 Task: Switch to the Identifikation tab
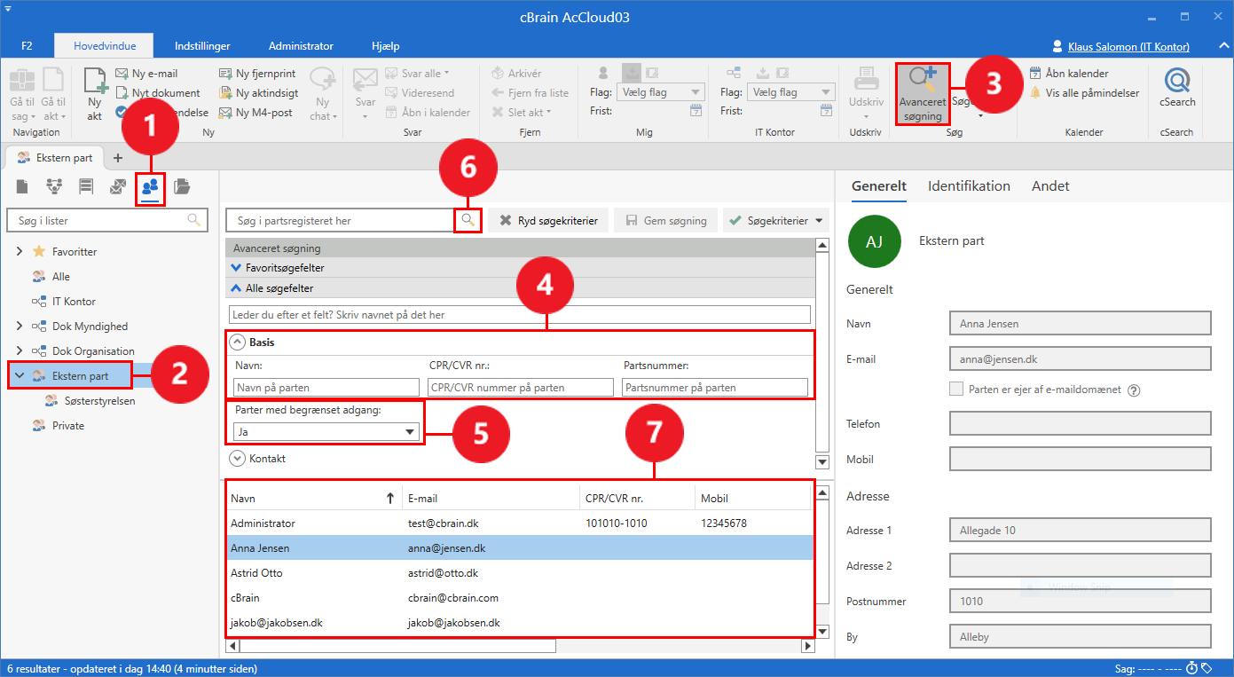coord(969,186)
